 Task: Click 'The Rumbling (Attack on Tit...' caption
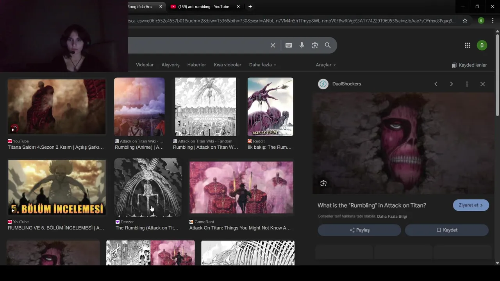147,228
